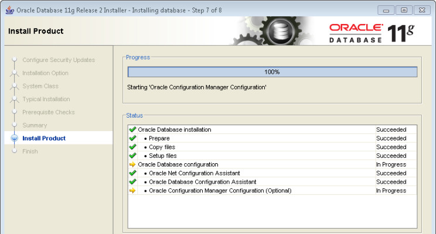
Task: Click Succeeded status for Prepare
Action: pos(391,138)
